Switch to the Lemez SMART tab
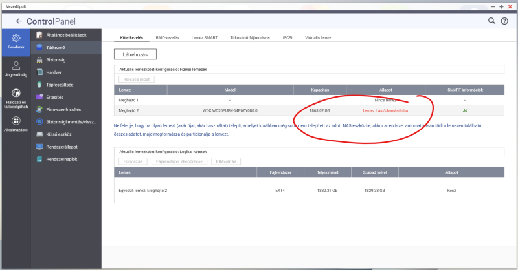This screenshot has width=518, height=270. 205,38
